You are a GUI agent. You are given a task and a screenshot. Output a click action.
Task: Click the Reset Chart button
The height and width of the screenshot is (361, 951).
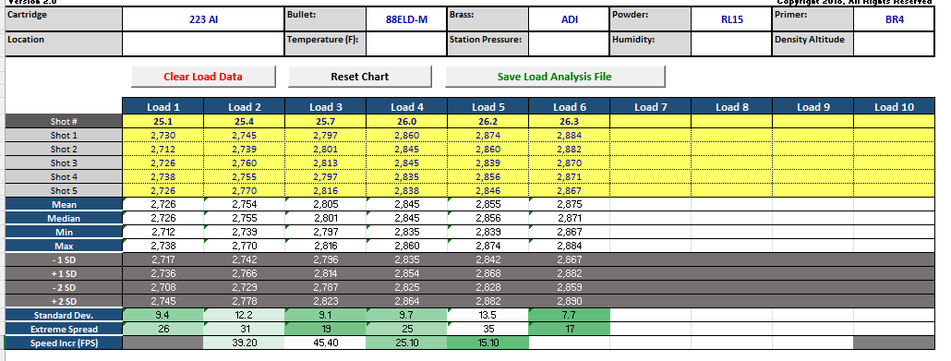[x=360, y=77]
